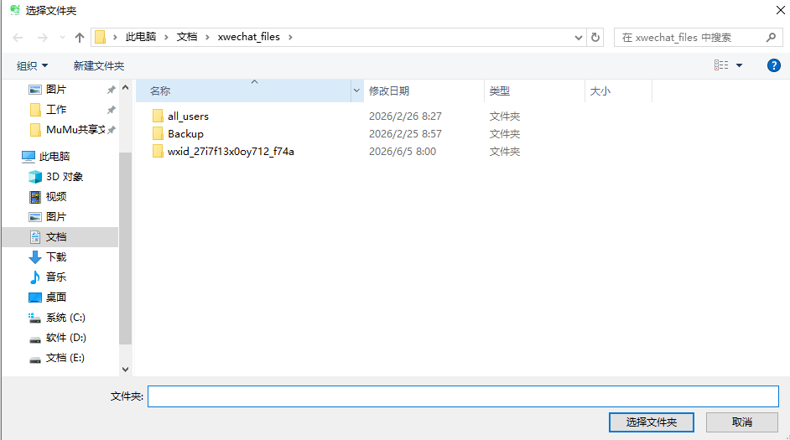This screenshot has height=440, width=790.
Task: Click the back navigation arrow
Action: click(18, 37)
